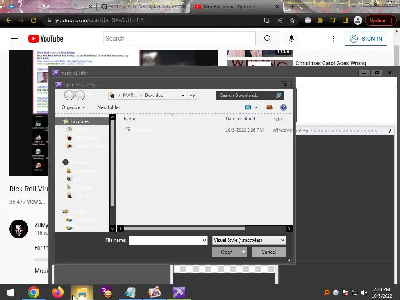Click YouTube SIGN IN button
Viewport: 400px width, 300px height.
tap(366, 39)
